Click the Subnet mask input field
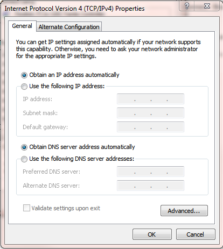The width and height of the screenshot is (223, 249). pos(150,113)
